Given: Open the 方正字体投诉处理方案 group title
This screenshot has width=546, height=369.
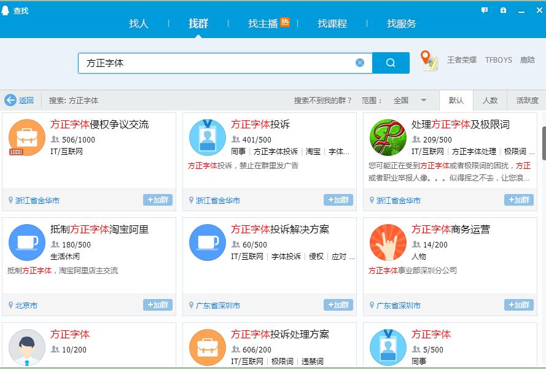Looking at the screenshot, I should 280,334.
